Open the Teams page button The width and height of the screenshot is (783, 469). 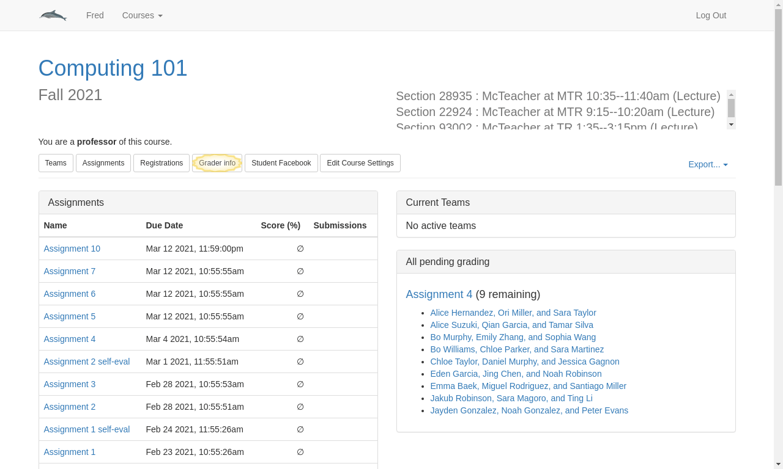pos(56,163)
